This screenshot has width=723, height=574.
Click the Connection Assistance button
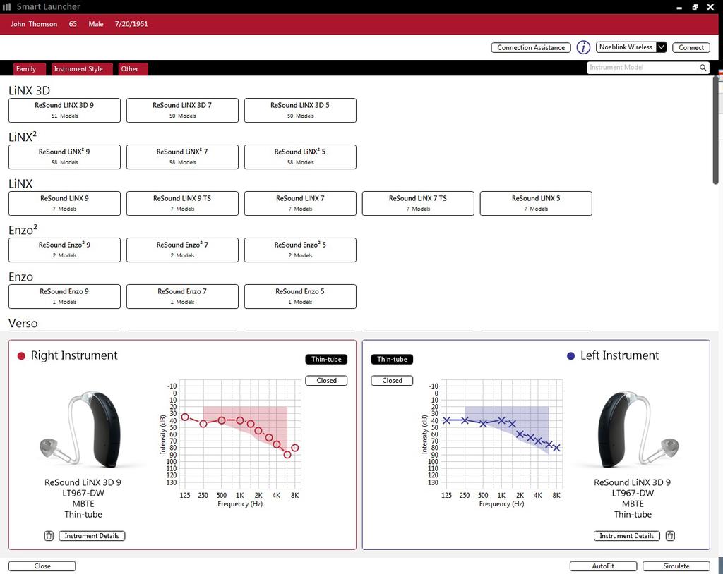(x=531, y=47)
